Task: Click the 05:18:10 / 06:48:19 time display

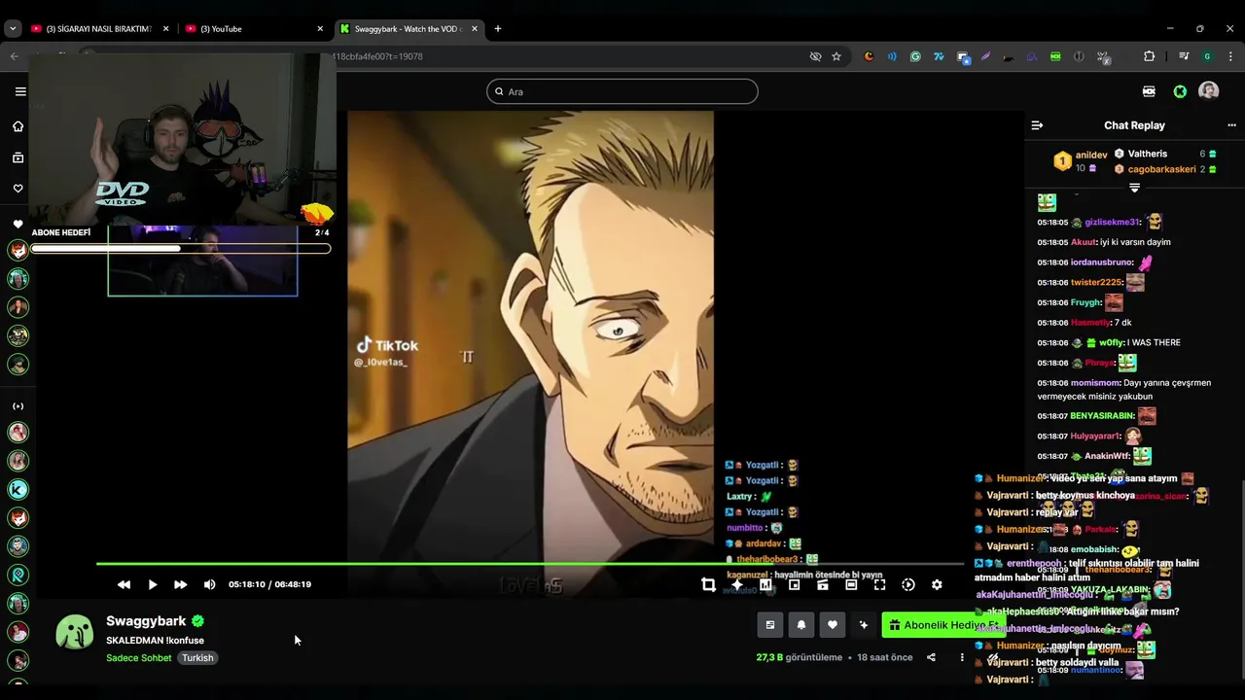Action: 269,584
